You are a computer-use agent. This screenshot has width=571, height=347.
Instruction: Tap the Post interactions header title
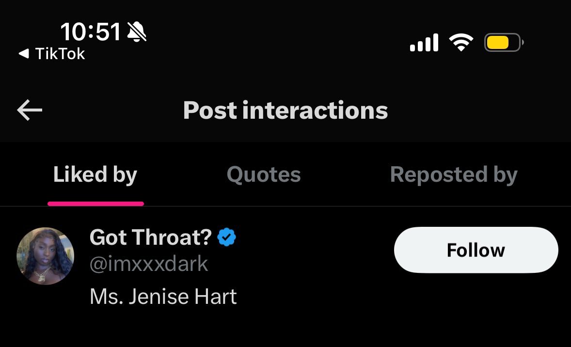[x=285, y=110]
